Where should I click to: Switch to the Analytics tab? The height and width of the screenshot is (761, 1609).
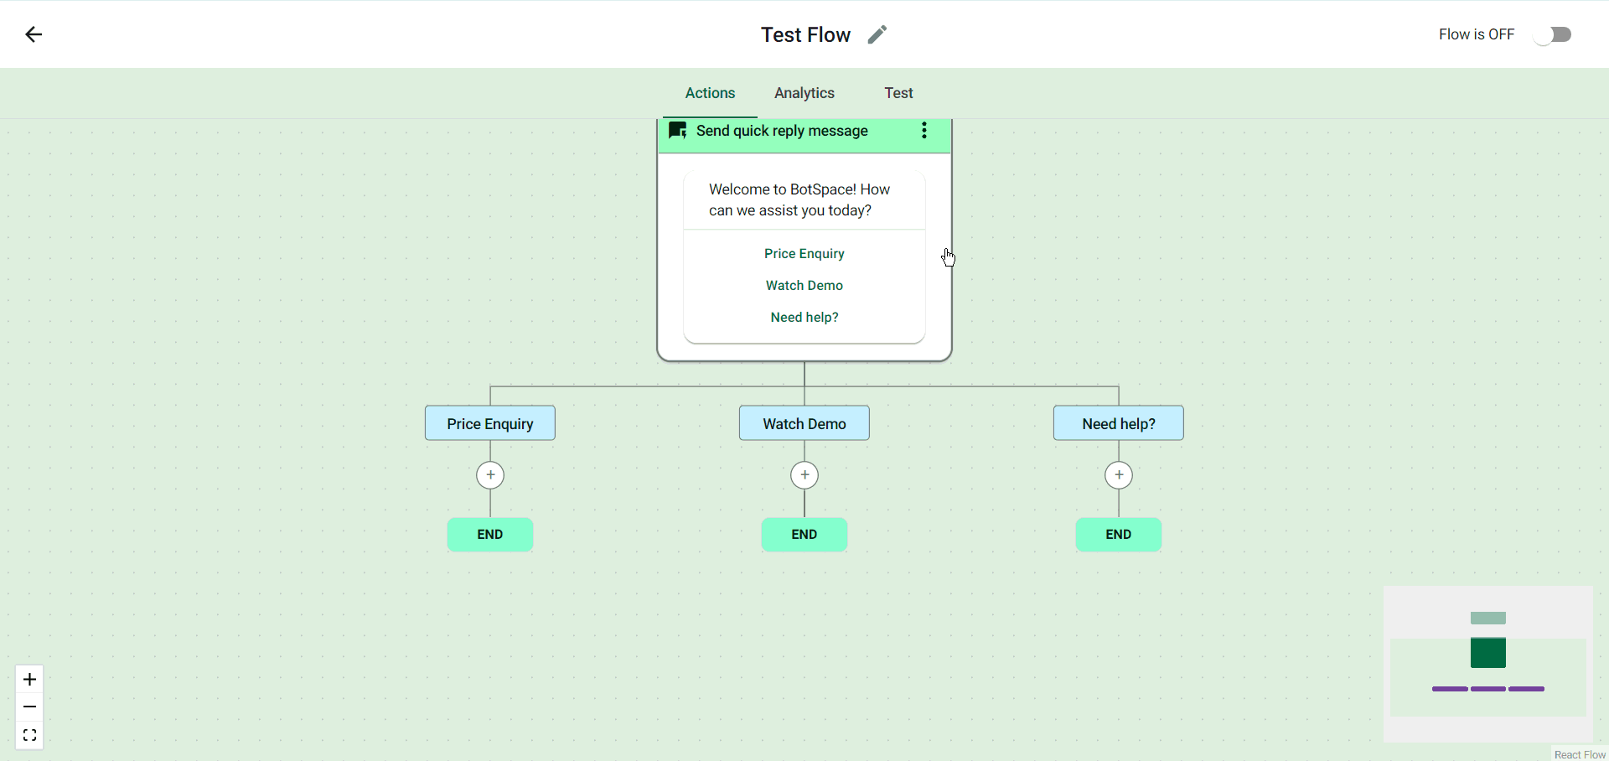(804, 93)
